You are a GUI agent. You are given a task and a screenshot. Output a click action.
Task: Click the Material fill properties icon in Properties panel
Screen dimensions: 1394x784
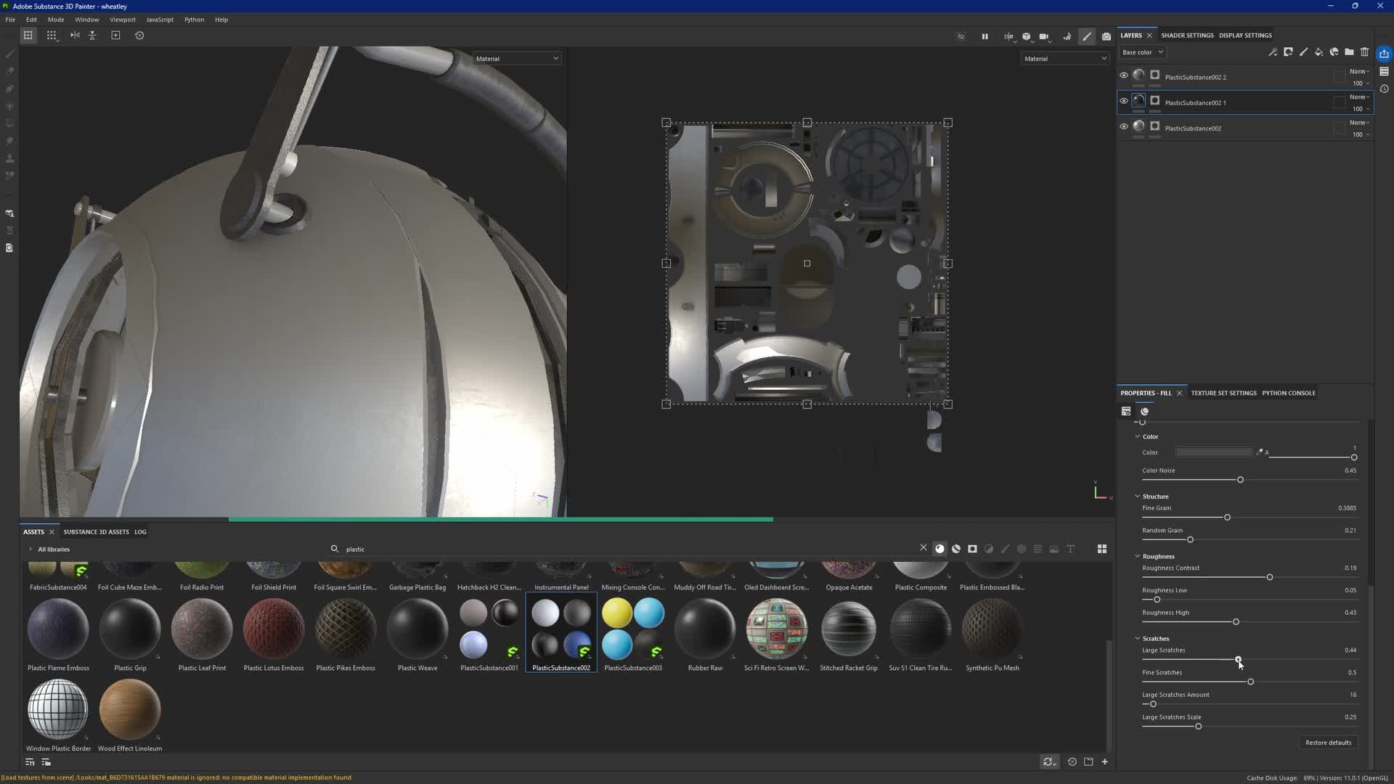(1126, 411)
